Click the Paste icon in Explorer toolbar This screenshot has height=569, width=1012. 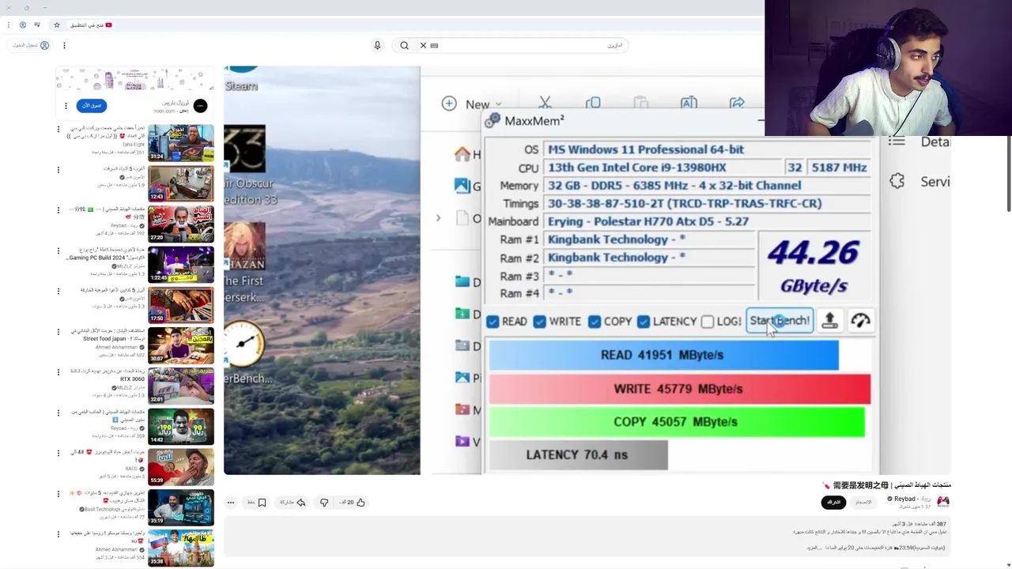[x=640, y=104]
